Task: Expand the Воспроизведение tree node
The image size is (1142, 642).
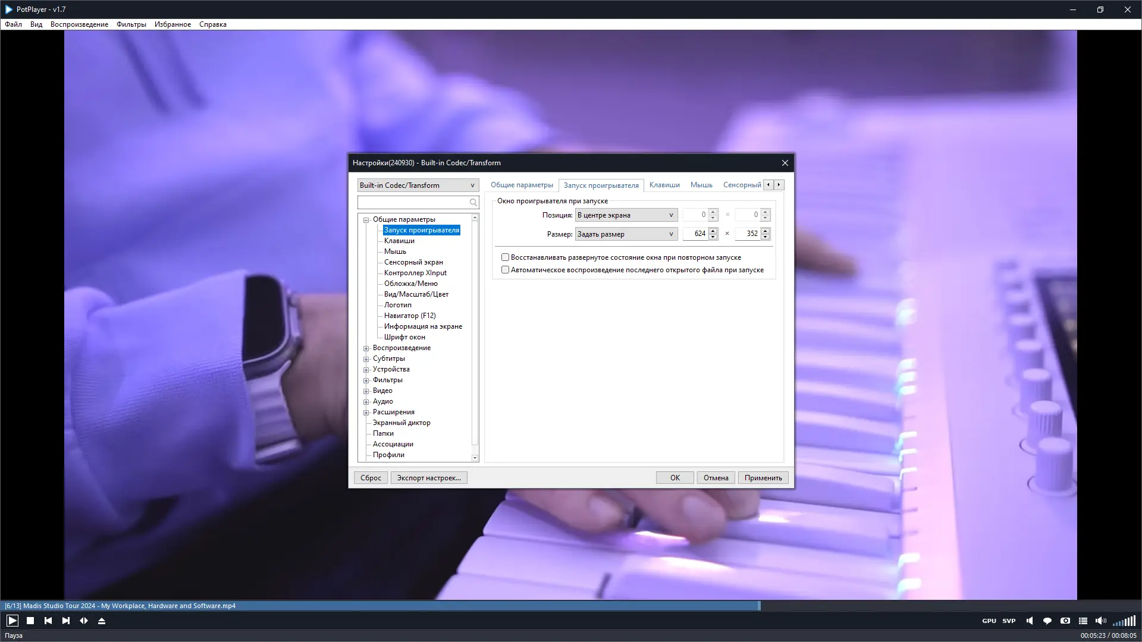Action: [x=366, y=348]
